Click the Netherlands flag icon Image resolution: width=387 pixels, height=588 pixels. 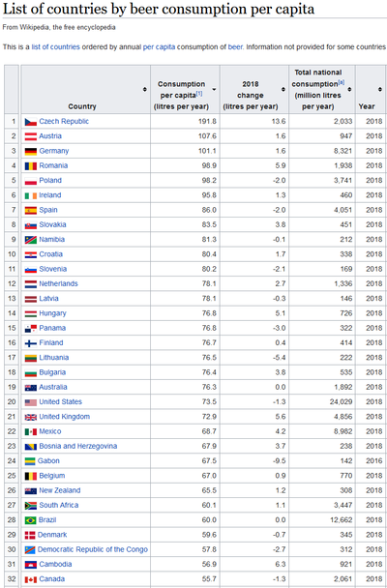[31, 284]
